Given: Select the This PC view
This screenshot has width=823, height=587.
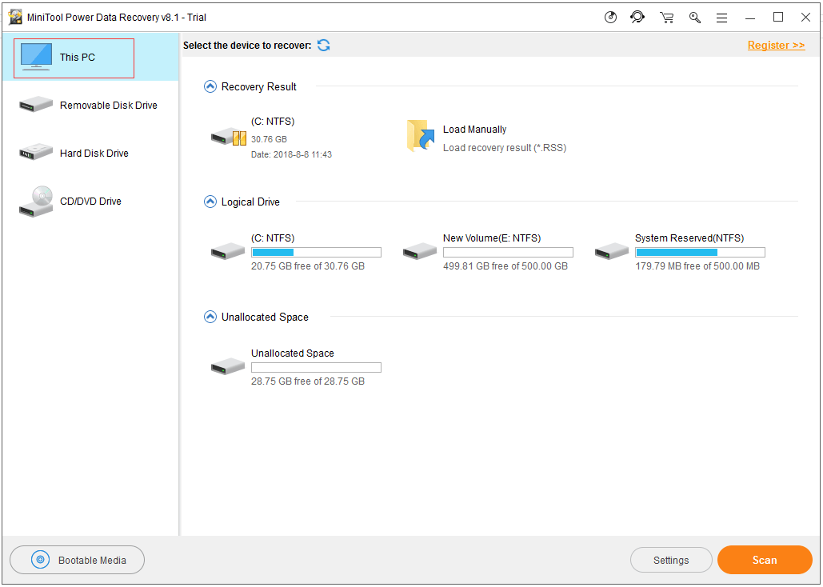Looking at the screenshot, I should point(72,57).
